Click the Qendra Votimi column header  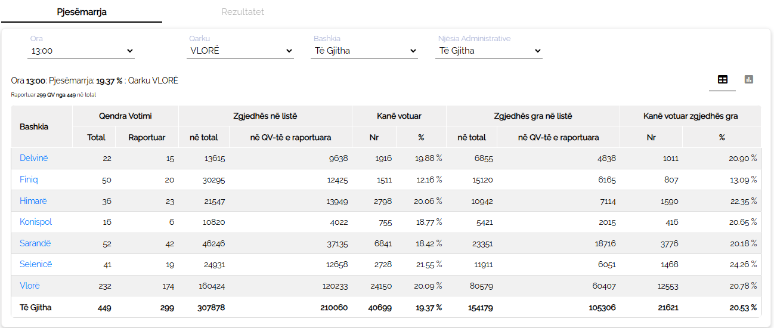[125, 116]
